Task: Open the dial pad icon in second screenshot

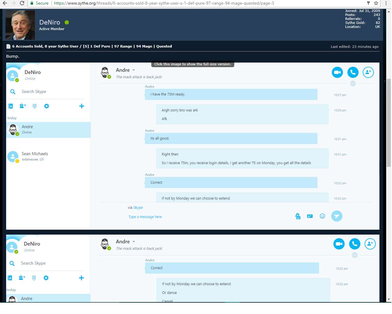Action: pyautogui.click(x=34, y=278)
